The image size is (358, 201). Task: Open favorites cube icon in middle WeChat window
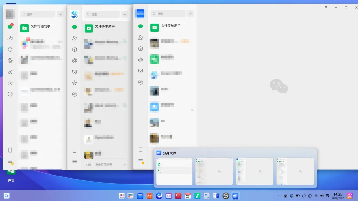pos(75,50)
